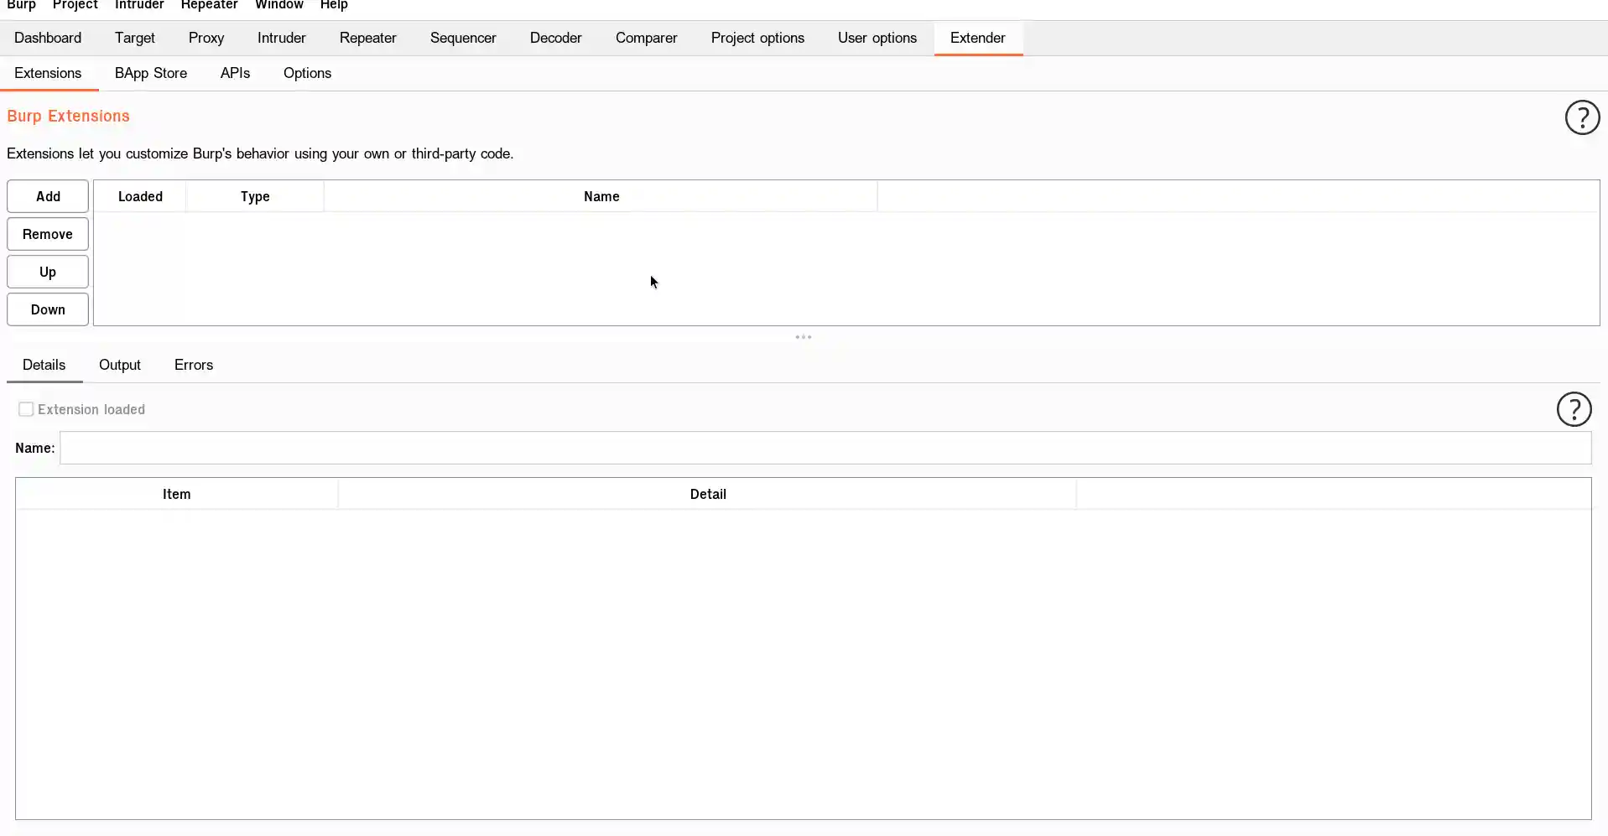The height and width of the screenshot is (836, 1608).
Task: Open the Dashboard tab
Action: coord(48,38)
